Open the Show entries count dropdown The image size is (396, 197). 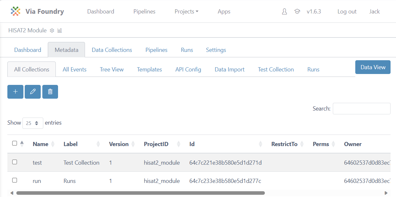point(33,123)
